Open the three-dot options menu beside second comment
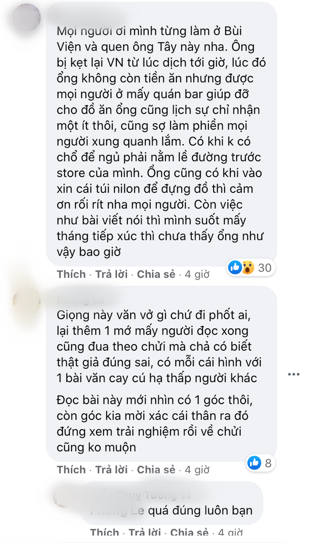Viewport: 310px width, 543px height. click(x=294, y=375)
